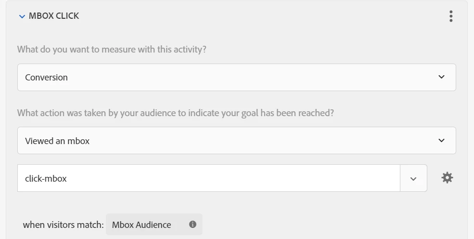Click the chevron arrow in the Conversion dropdown
Viewport: 474px width, 239px height.
pyautogui.click(x=441, y=77)
